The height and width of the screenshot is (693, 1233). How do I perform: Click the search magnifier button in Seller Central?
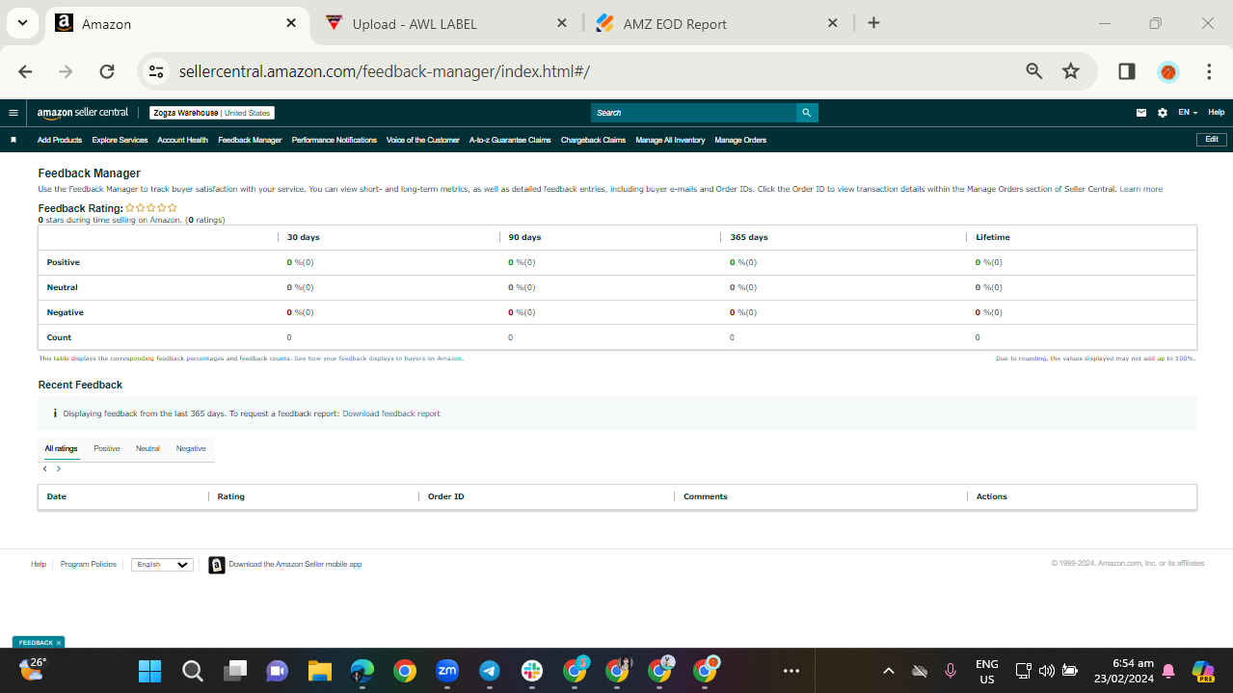pyautogui.click(x=807, y=113)
